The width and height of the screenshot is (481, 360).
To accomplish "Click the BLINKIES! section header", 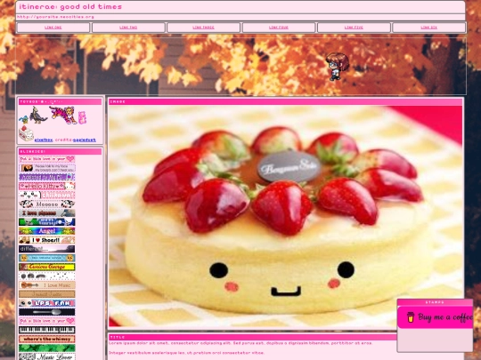I will click(x=61, y=151).
